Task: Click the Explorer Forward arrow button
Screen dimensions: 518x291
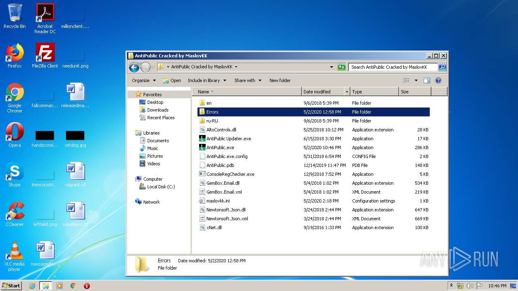Action: 145,67
